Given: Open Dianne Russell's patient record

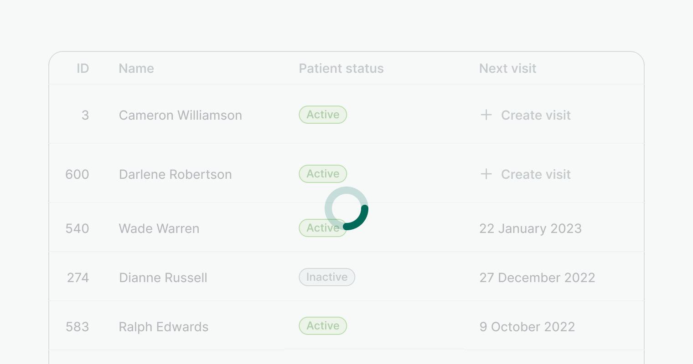Looking at the screenshot, I should point(163,278).
